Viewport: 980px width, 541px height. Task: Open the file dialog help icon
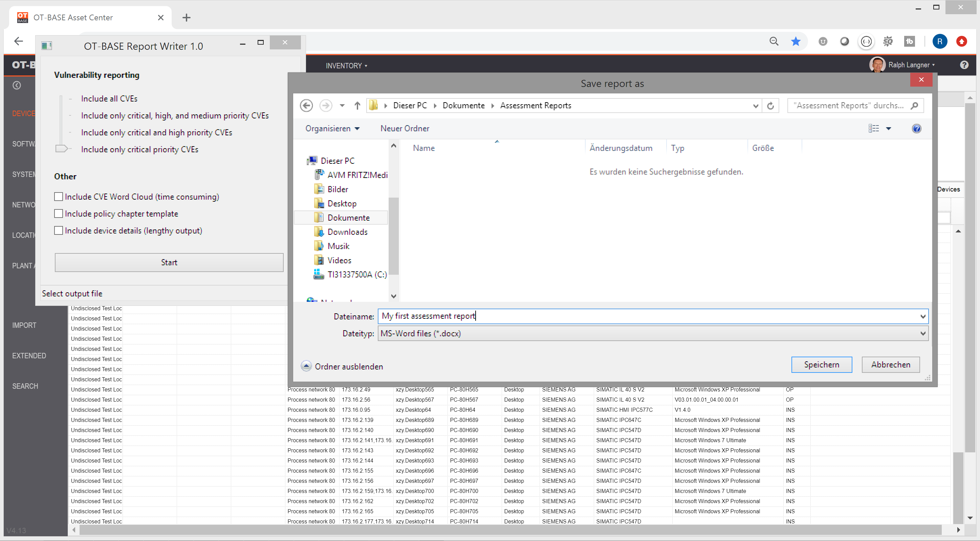point(916,129)
